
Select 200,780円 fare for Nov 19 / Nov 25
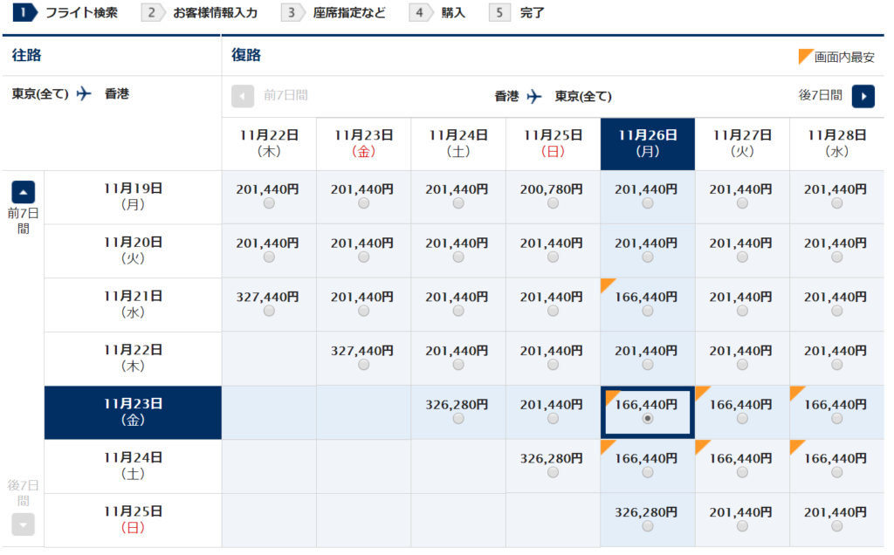553,203
